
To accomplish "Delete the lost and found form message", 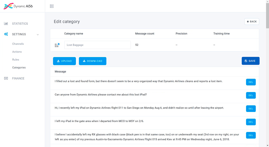I will coord(251,82).
